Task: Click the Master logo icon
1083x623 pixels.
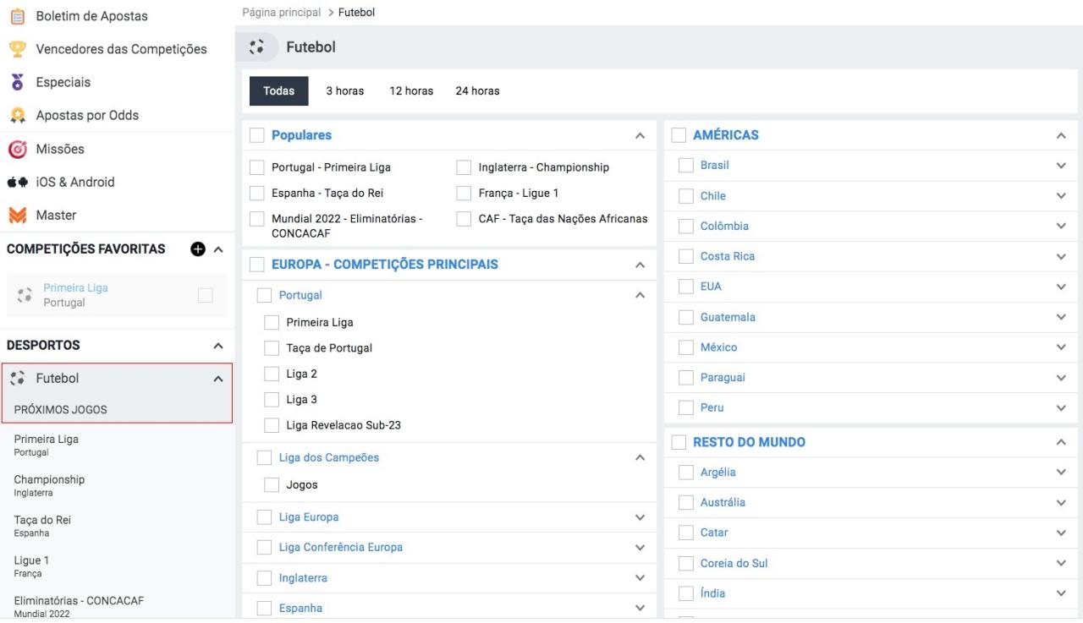Action: [x=17, y=216]
